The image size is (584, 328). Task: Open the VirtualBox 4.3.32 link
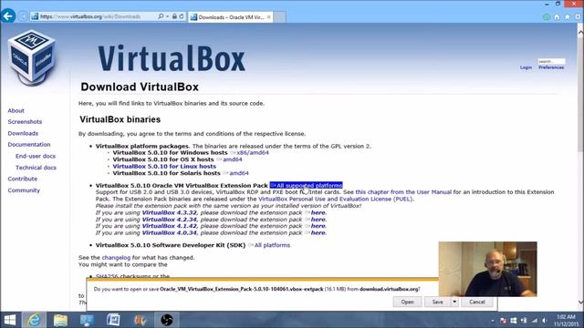pyautogui.click(x=169, y=212)
